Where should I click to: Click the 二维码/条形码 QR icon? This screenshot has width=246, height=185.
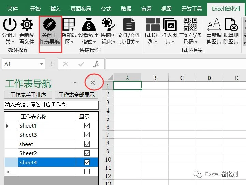[x=190, y=24]
